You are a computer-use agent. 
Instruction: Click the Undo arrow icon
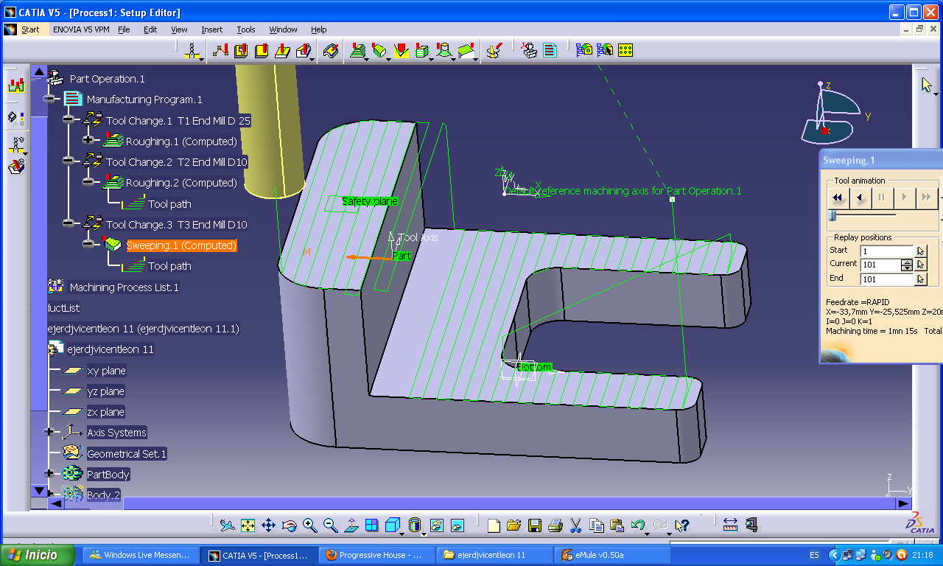[x=638, y=525]
